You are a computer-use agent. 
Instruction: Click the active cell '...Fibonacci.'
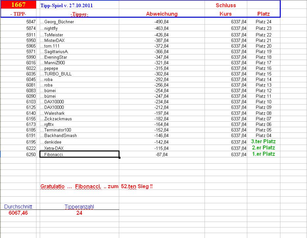coord(79,154)
